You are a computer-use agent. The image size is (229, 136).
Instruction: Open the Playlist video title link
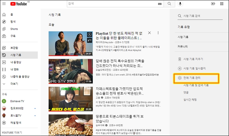119,36
